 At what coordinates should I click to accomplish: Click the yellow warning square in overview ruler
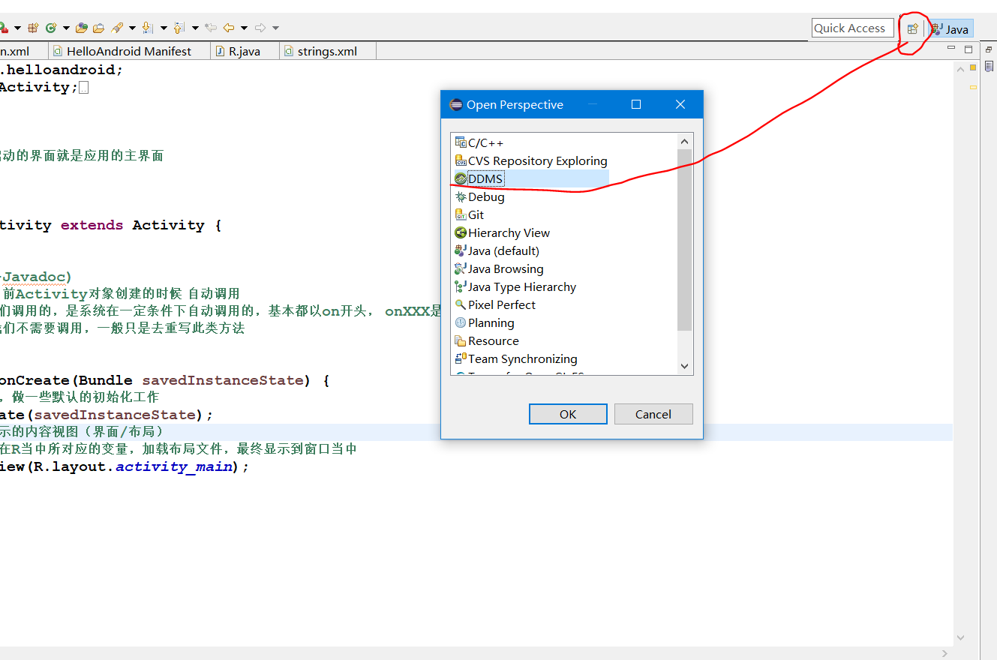[x=973, y=67]
